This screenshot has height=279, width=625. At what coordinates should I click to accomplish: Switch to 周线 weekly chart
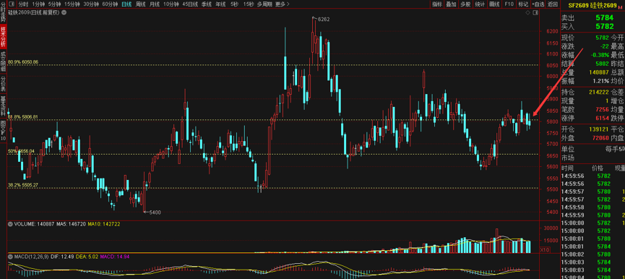point(140,4)
